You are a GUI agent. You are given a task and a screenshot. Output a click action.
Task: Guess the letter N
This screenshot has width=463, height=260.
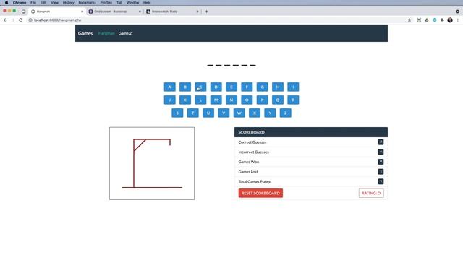click(231, 100)
